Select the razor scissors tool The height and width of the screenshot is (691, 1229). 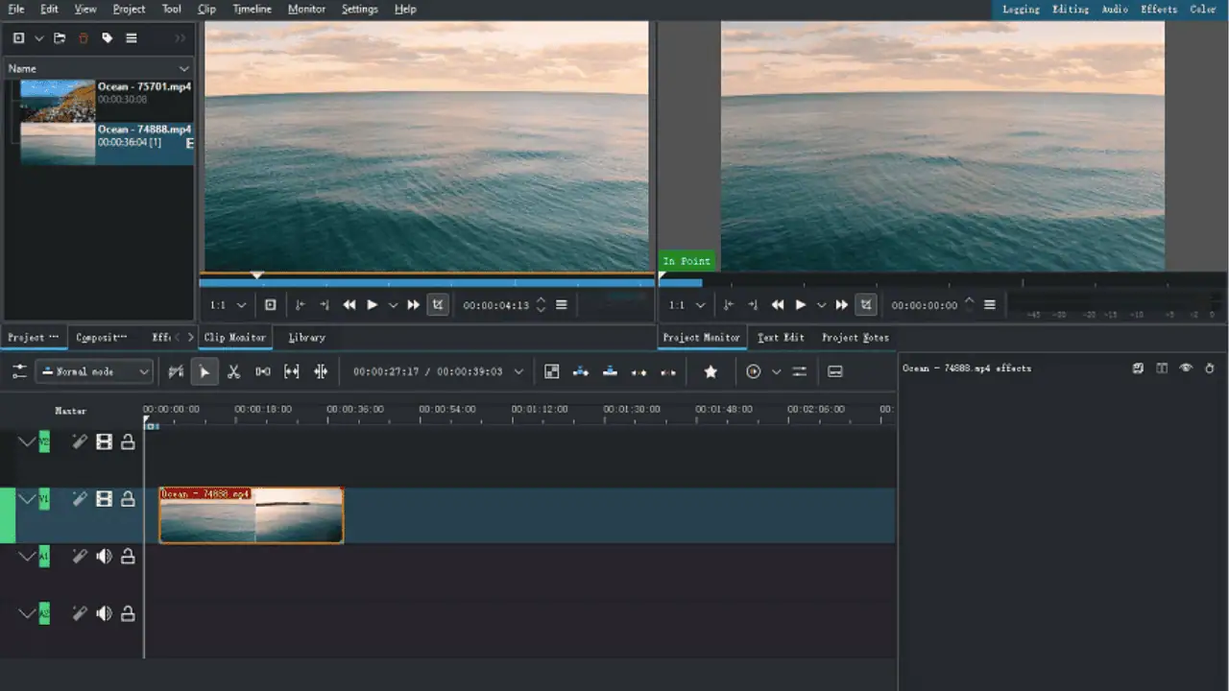(x=233, y=371)
